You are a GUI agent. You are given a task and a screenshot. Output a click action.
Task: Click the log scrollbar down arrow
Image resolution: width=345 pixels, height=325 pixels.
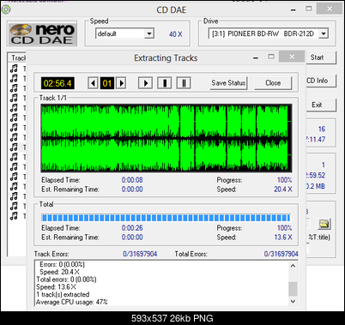tap(293, 301)
